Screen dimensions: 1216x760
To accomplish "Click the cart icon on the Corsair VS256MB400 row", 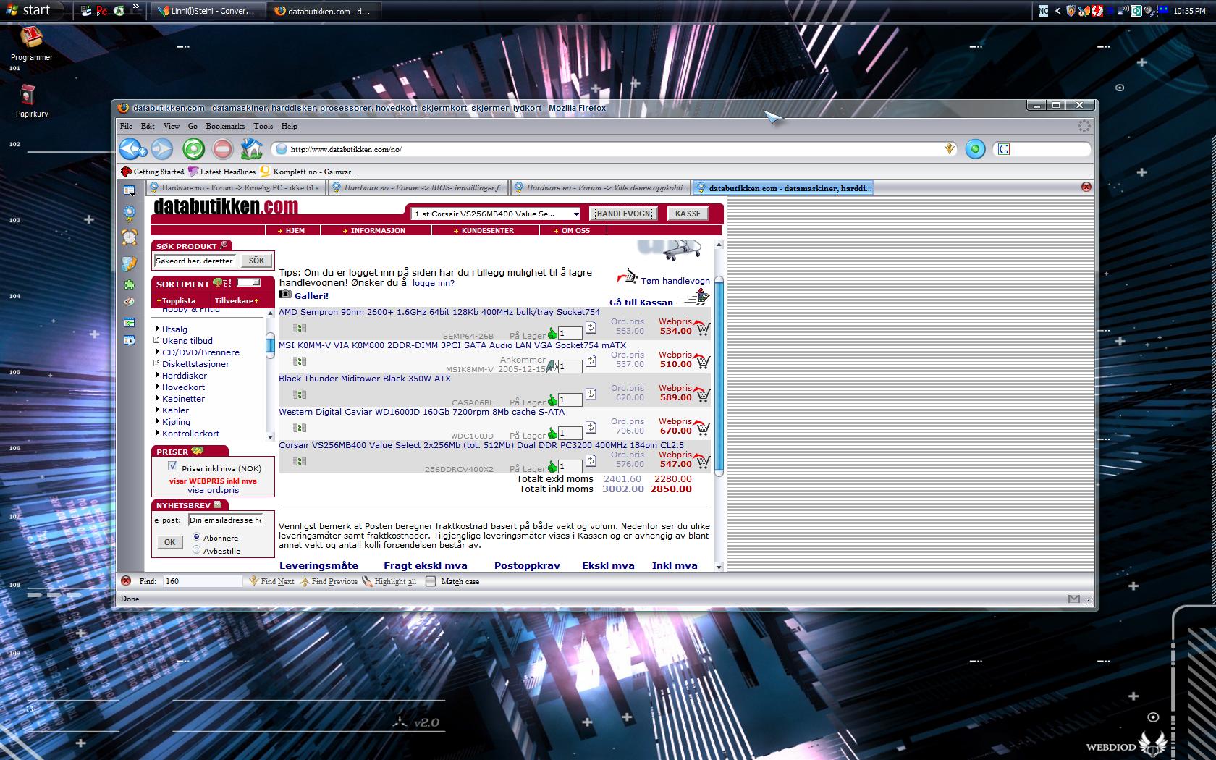I will pyautogui.click(x=702, y=461).
